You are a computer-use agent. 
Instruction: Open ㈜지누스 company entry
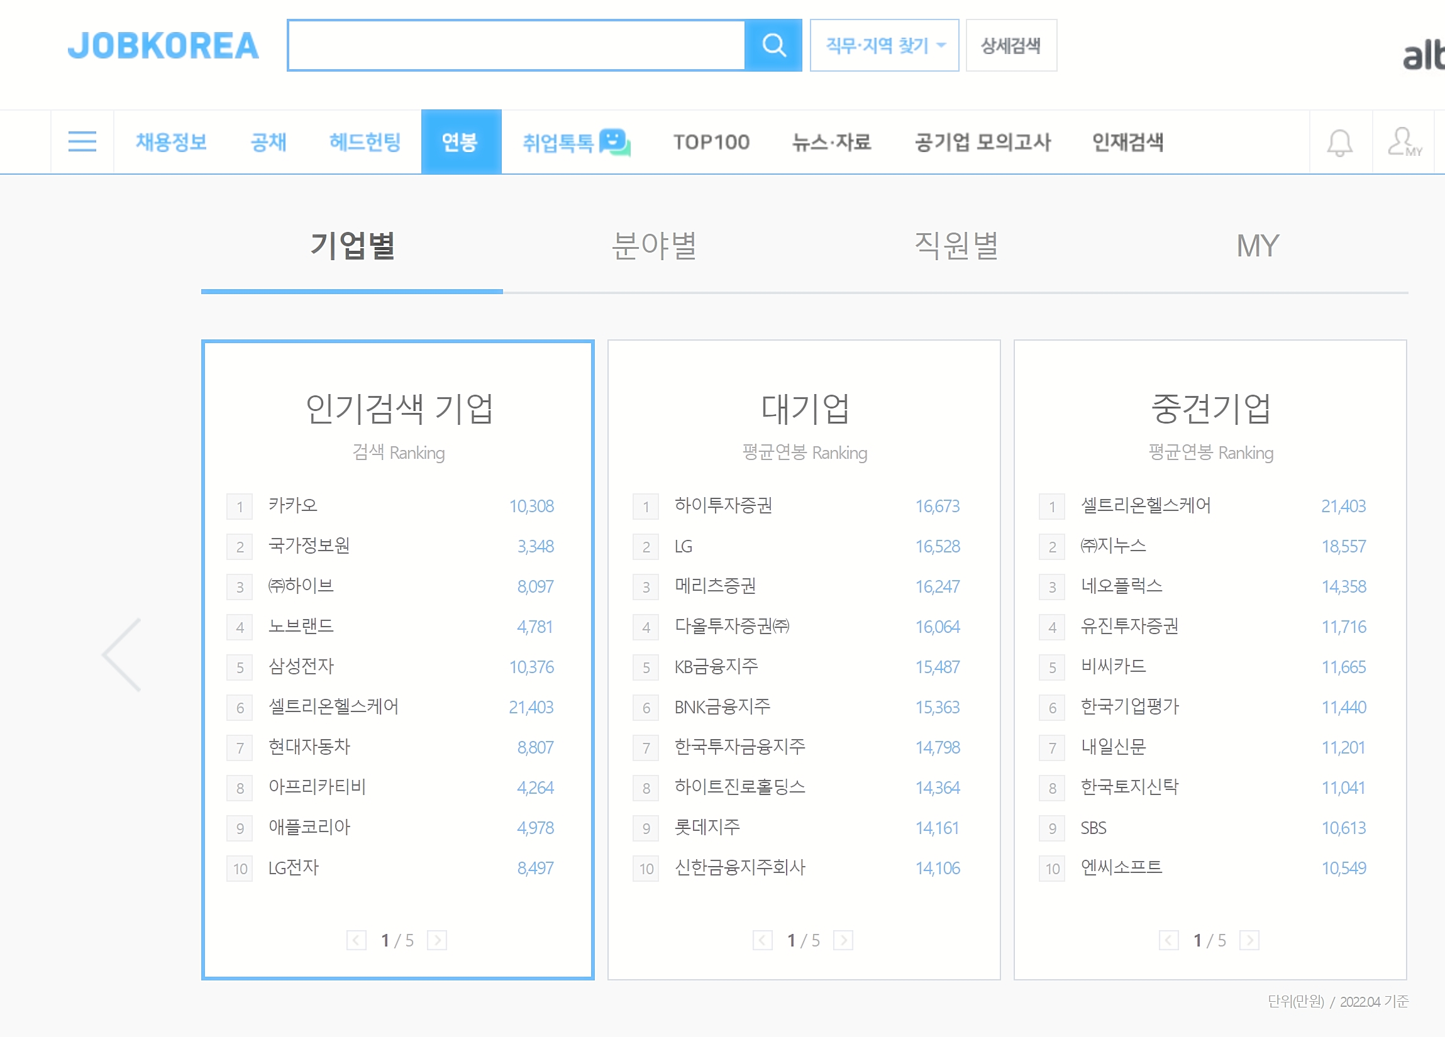[x=1113, y=546]
